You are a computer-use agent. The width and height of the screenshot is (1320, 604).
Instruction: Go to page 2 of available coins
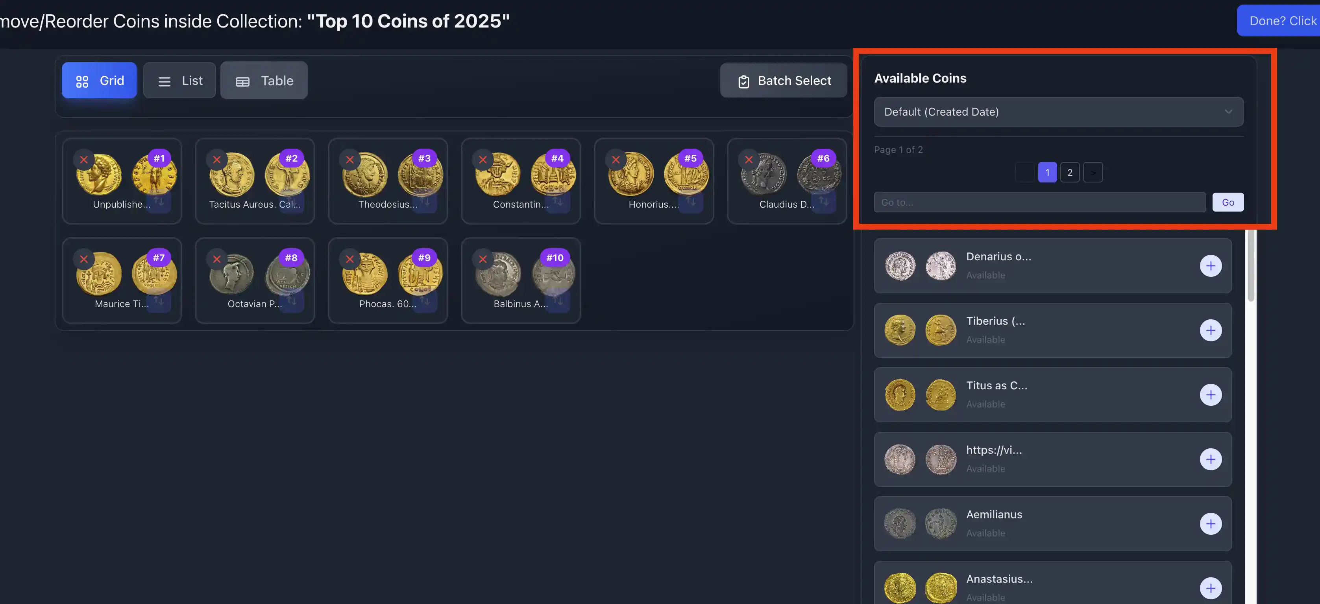[x=1069, y=173]
